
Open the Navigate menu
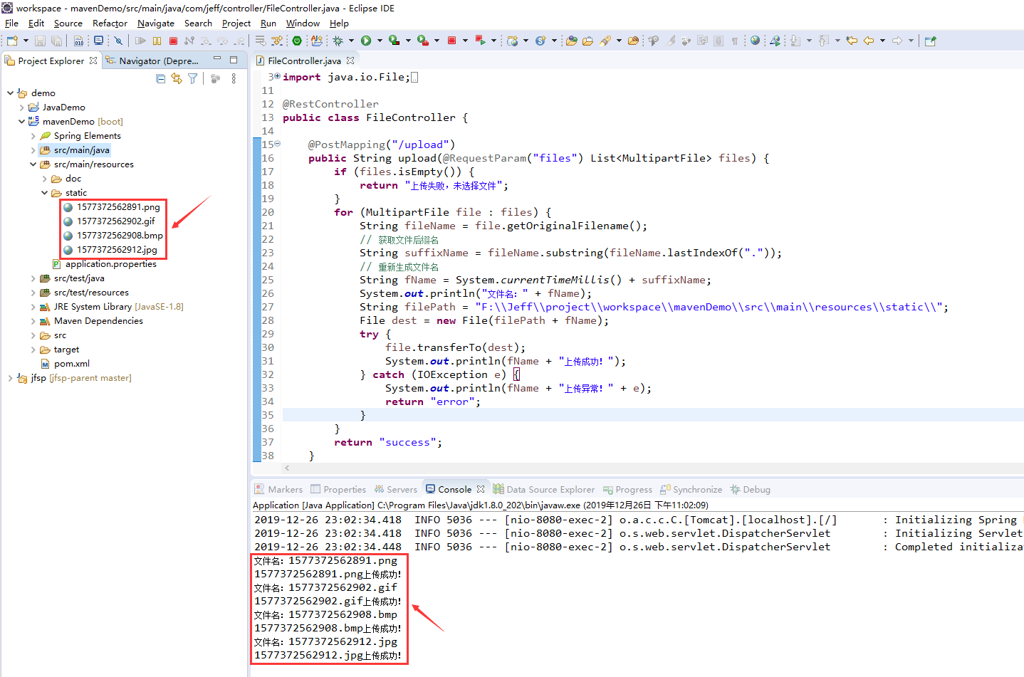(155, 23)
